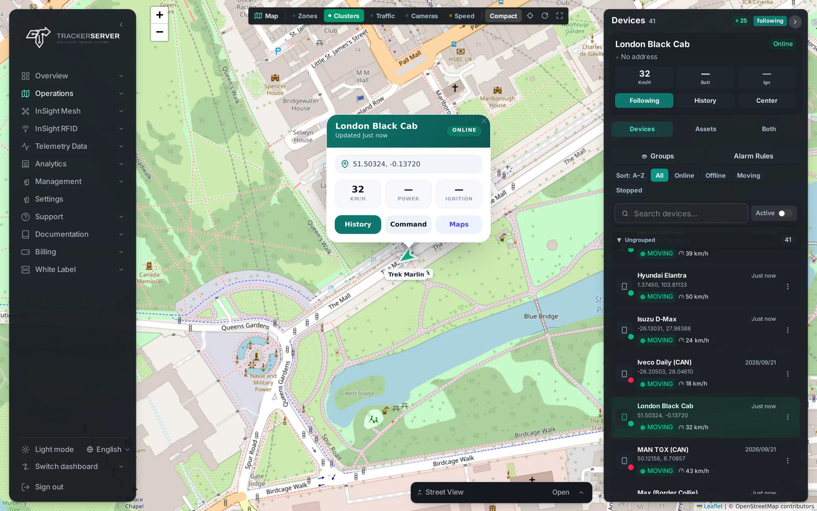This screenshot has width=817, height=511.
Task: Click the coordinates pin icon in the popup
Action: [x=345, y=164]
